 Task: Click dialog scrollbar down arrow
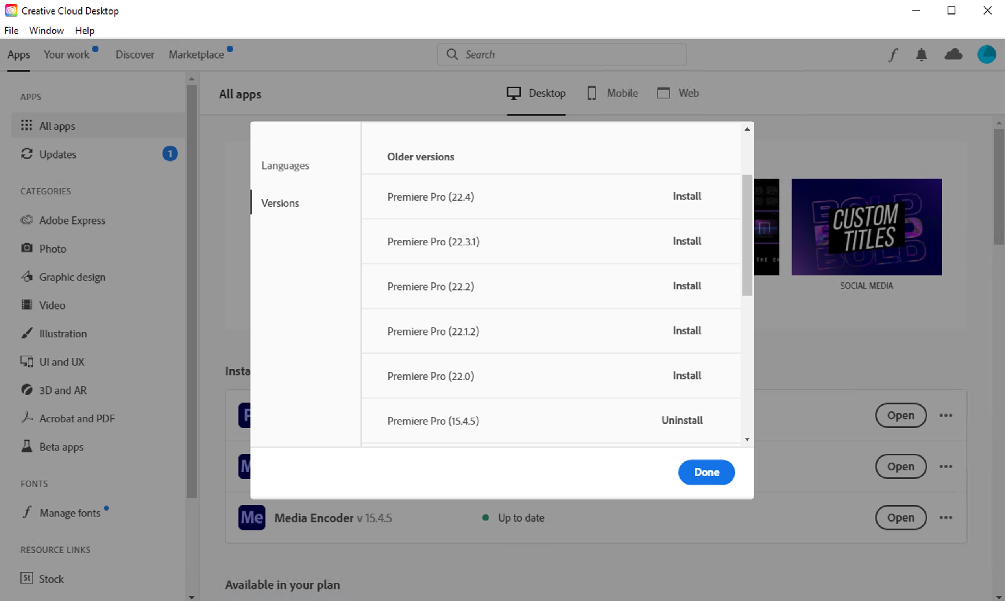coord(747,439)
